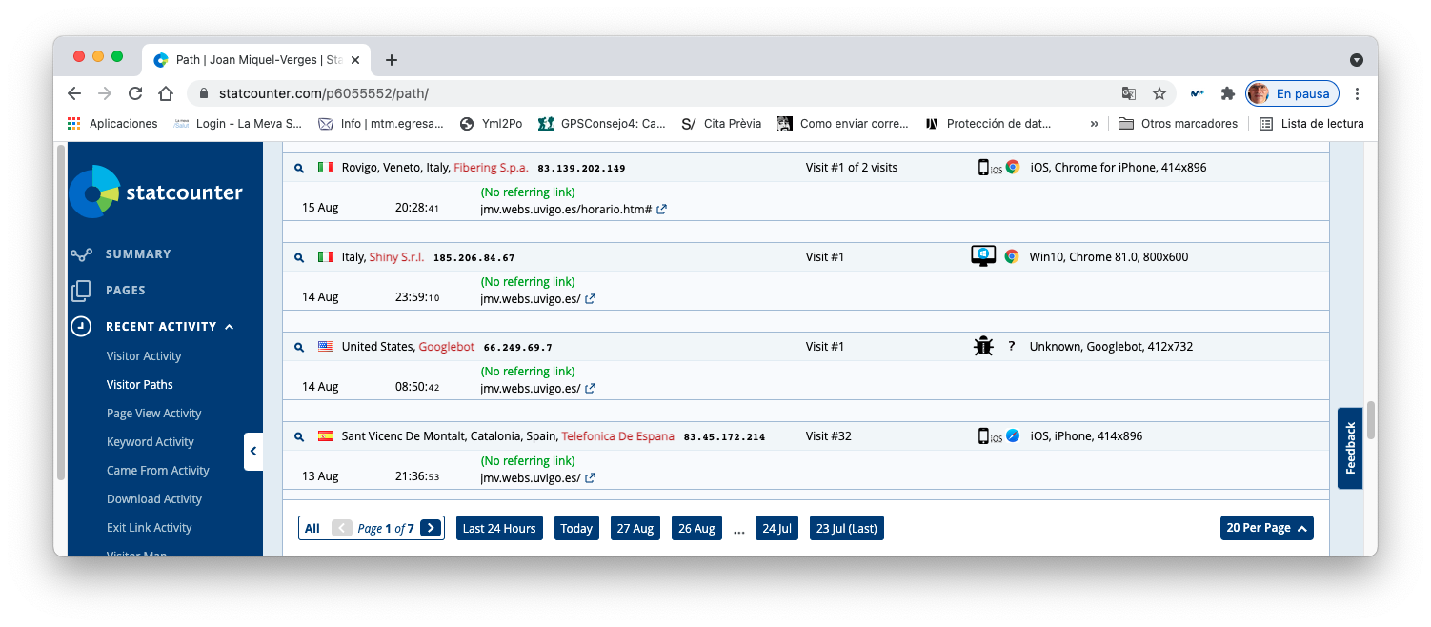Open Visitor Activity in the sidebar
This screenshot has width=1431, height=627.
tap(144, 356)
